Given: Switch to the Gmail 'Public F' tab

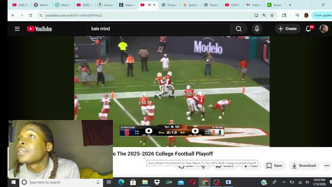Looking at the screenshot, I should pos(254,5).
